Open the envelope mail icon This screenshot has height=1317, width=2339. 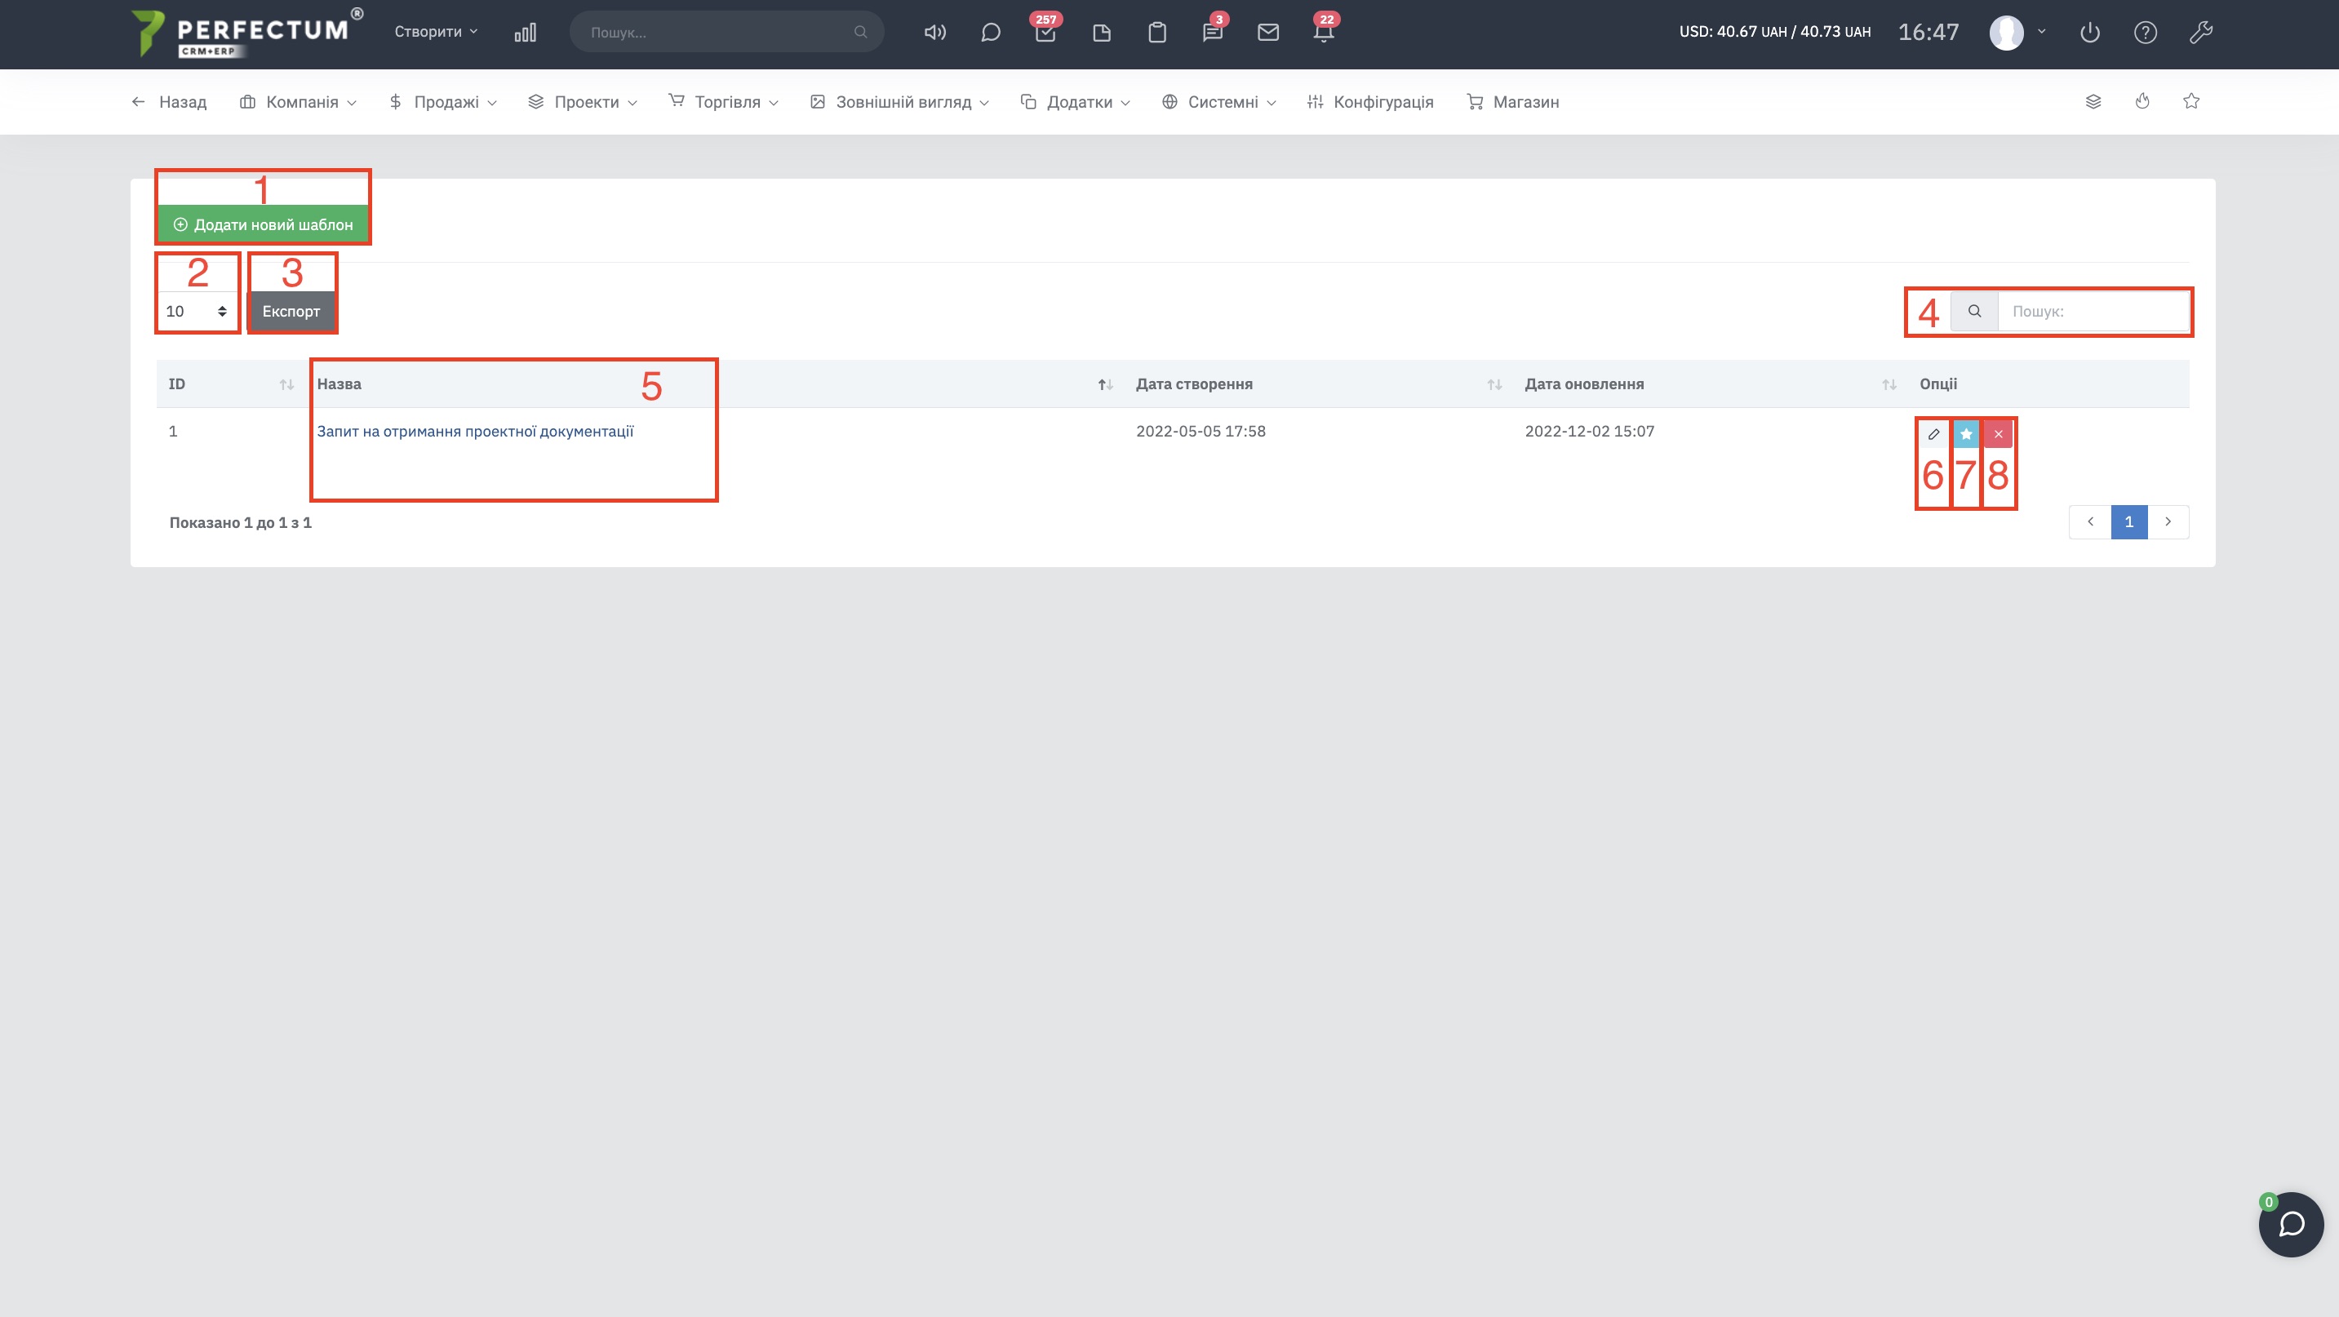[x=1267, y=33]
